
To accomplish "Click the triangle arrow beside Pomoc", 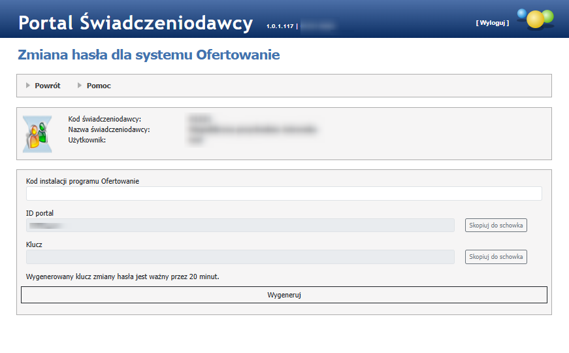I will pyautogui.click(x=80, y=86).
